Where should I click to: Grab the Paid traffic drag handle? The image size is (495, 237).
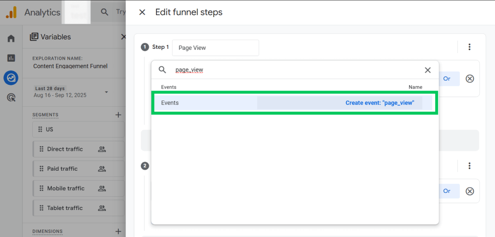[41, 169]
